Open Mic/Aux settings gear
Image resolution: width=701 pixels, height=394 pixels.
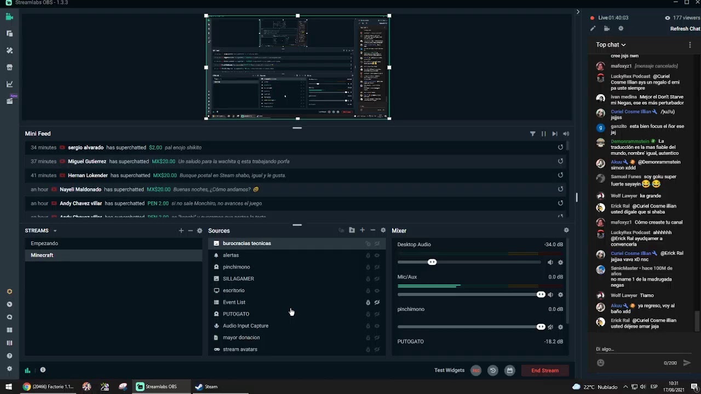click(x=560, y=294)
